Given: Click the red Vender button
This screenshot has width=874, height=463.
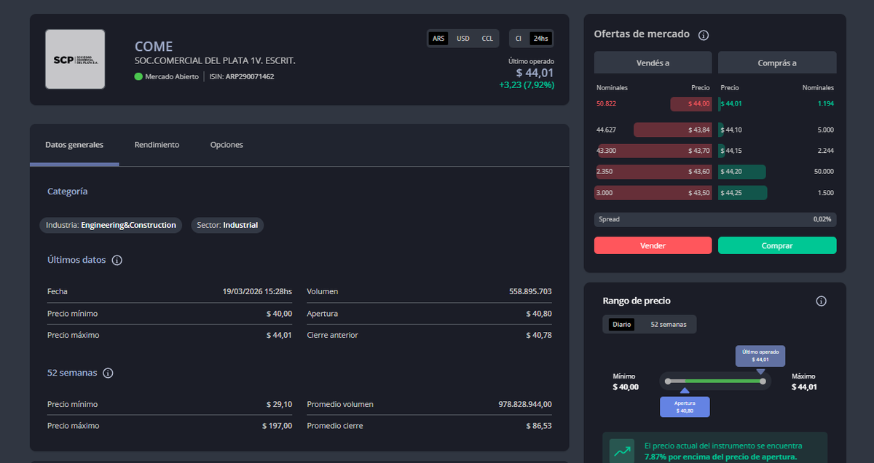Looking at the screenshot, I should [x=653, y=246].
